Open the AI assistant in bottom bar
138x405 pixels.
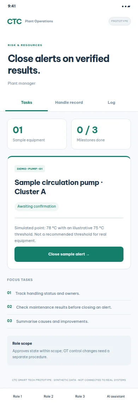116,396
